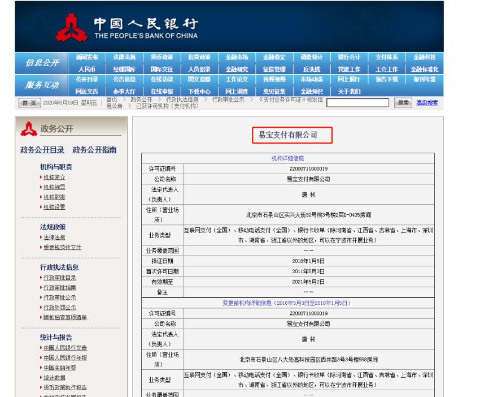493x397 pixels.
Task: Open the 金融科技 menu item
Action: 425,57
